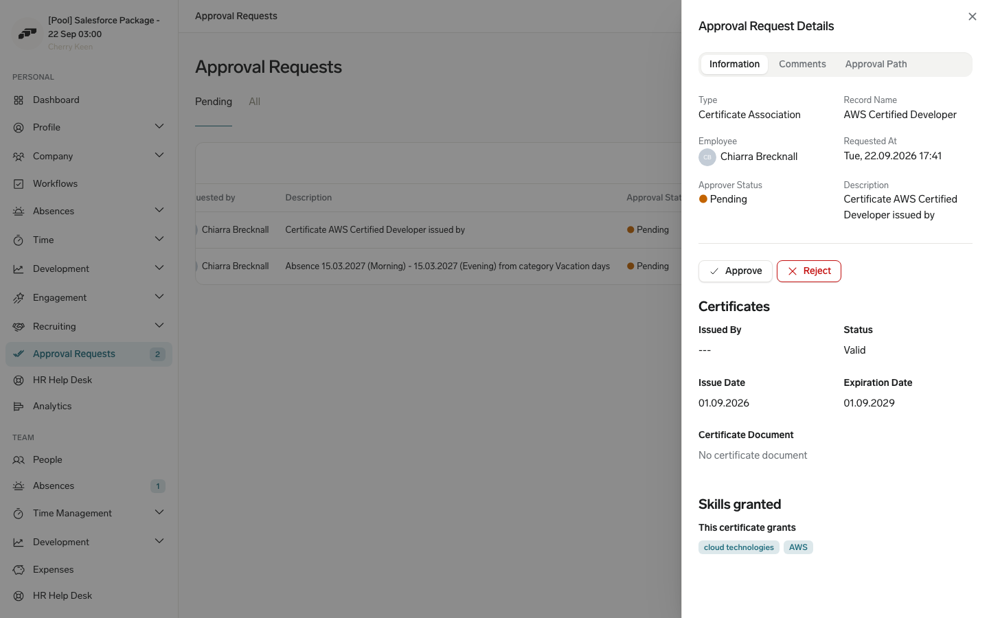This screenshot has height=618, width=989.
Task: Open team Absences sidebar link
Action: coord(89,486)
